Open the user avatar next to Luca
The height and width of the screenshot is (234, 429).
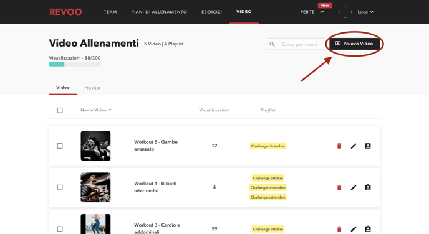[345, 12]
